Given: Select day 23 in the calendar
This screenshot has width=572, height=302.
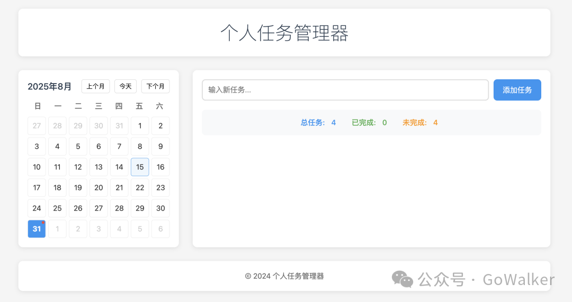Looking at the screenshot, I should click(160, 188).
